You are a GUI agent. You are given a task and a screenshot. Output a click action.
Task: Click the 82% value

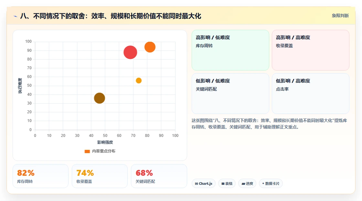click(x=26, y=173)
